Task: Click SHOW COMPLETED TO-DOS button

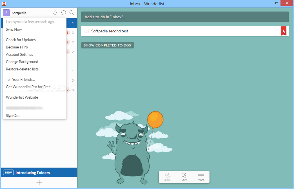Action: point(108,45)
